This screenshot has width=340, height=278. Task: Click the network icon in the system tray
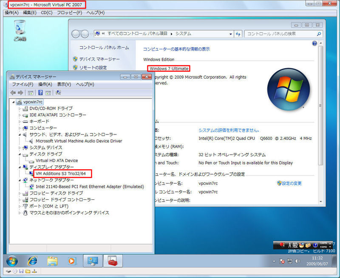290,261
